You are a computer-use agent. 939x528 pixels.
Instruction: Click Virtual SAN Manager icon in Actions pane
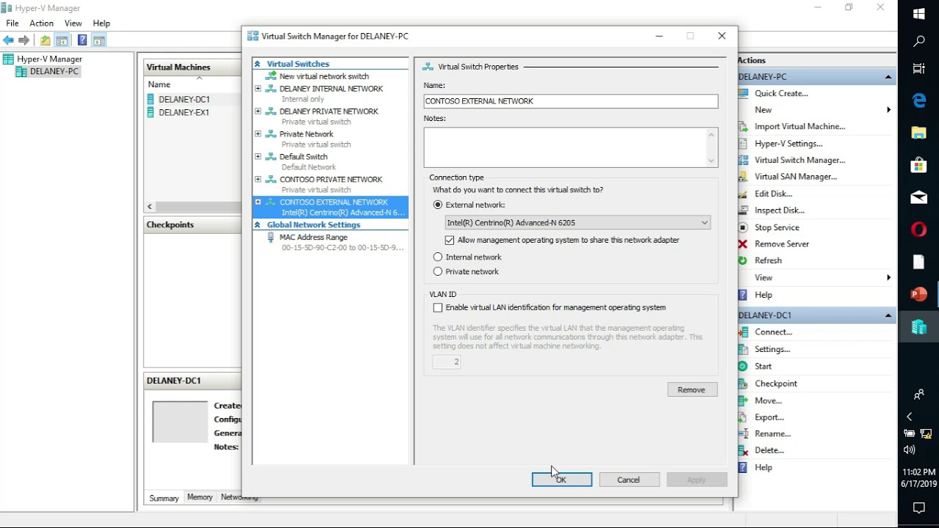743,177
